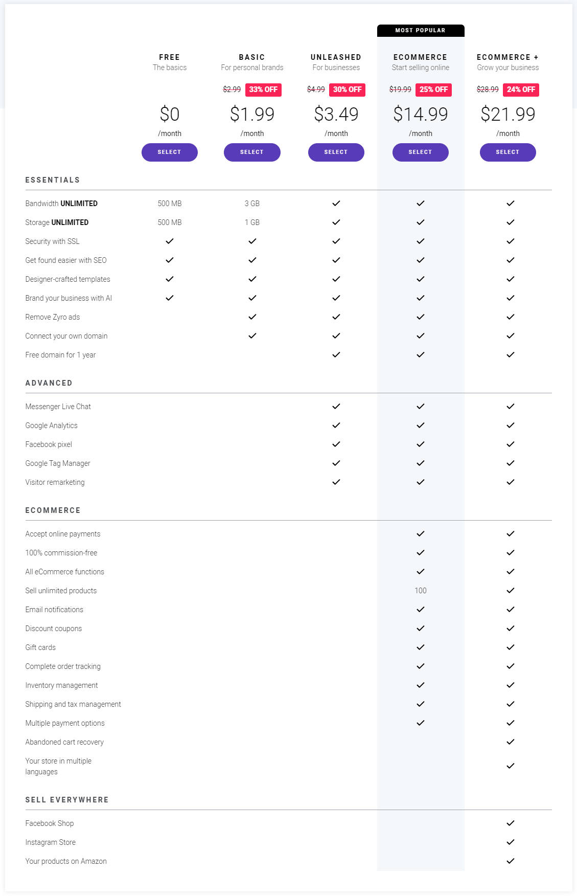Click the 100 product limit under Ecommerce

click(420, 590)
